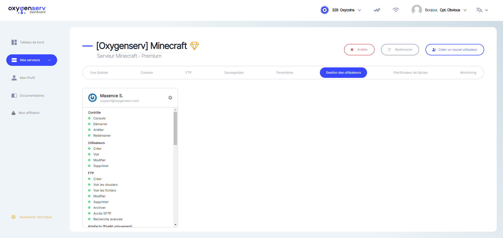Click the scrollbar up arrow

point(175,110)
